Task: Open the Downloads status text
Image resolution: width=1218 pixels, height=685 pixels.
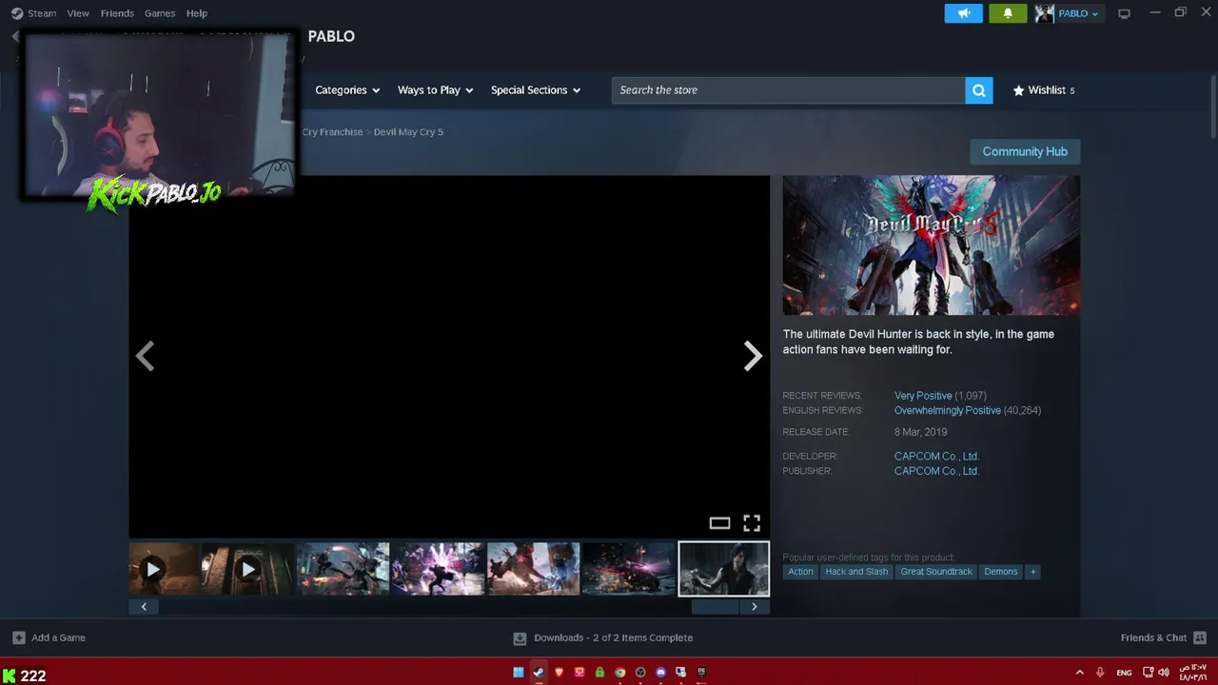Action: click(x=614, y=638)
